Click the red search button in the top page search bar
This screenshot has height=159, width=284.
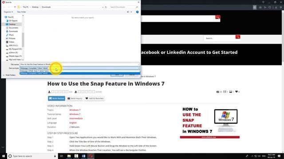click(x=218, y=17)
